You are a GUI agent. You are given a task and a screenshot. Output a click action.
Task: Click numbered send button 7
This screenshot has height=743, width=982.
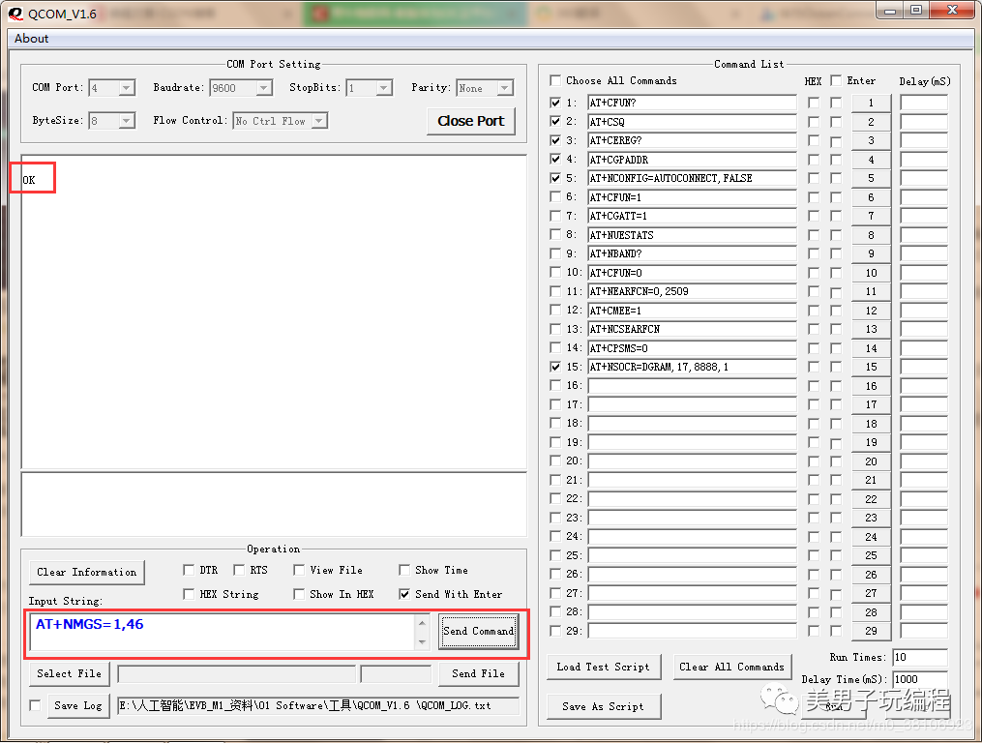(871, 216)
